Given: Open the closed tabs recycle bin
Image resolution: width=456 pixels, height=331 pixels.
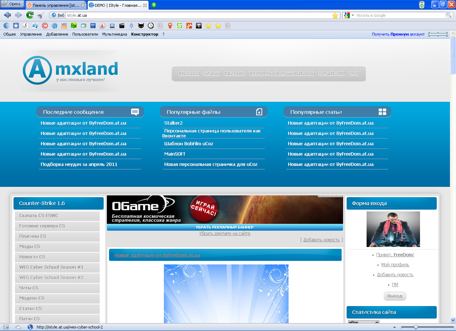Looking at the screenshot, I should pos(422,5).
